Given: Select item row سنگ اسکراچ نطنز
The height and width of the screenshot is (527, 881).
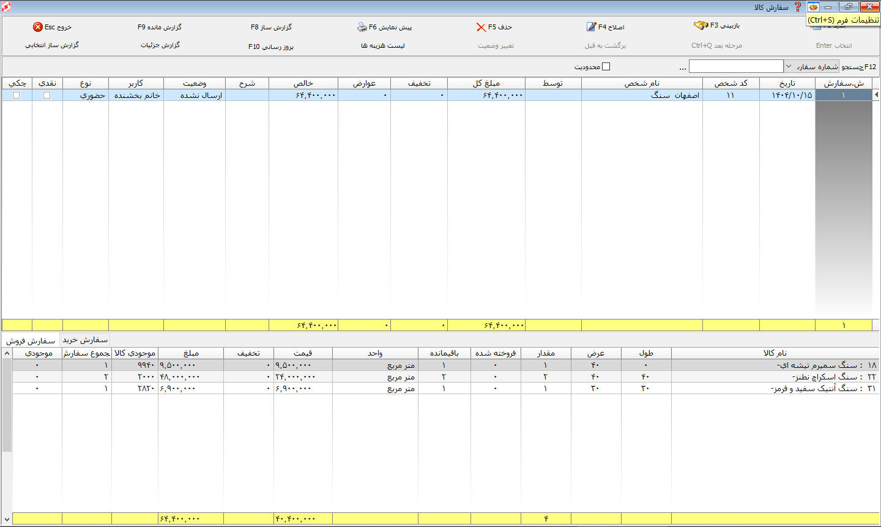Looking at the screenshot, I should [x=445, y=376].
